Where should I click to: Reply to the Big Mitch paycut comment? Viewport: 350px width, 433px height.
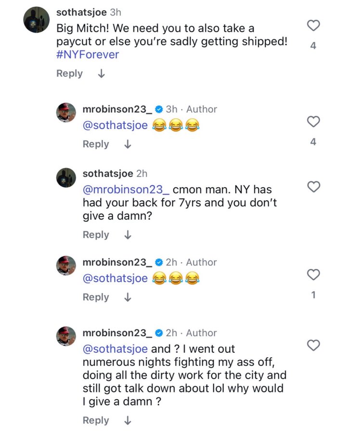point(69,74)
